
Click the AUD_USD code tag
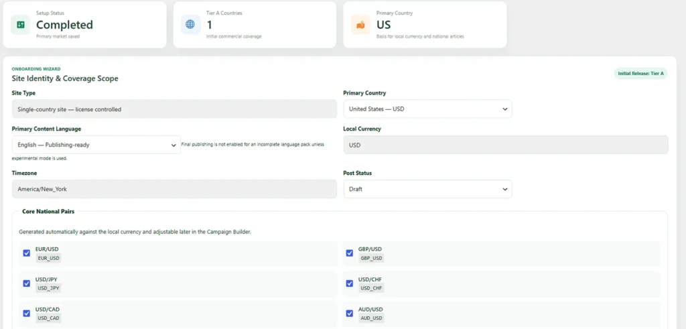pyautogui.click(x=371, y=318)
